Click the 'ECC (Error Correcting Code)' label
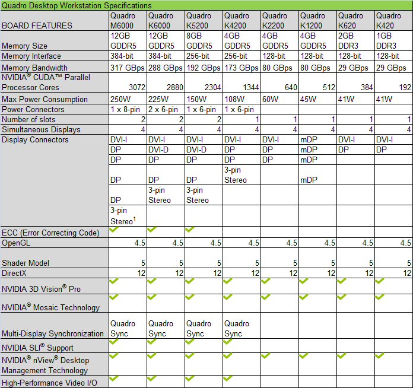413x388 pixels. pos(50,233)
